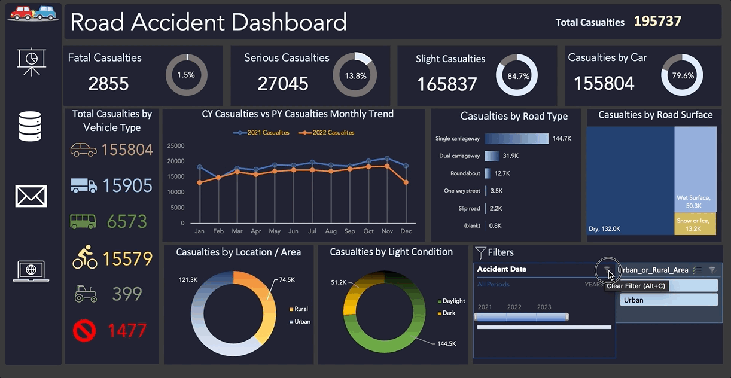731x378 pixels.
Task: Click the Single carriageway bar
Action: [x=516, y=139]
